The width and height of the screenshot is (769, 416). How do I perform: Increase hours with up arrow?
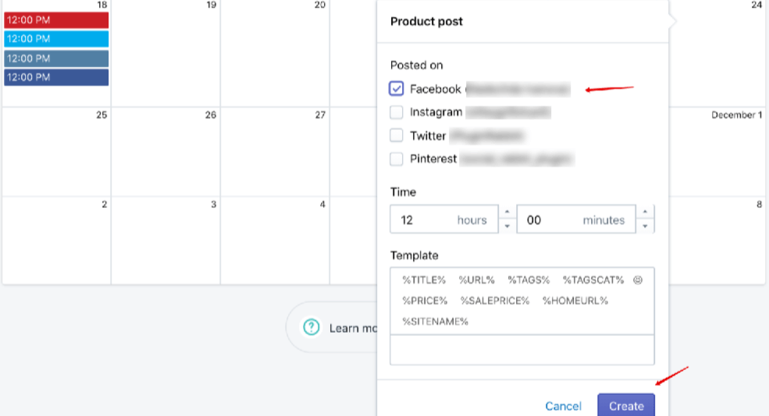[507, 212]
